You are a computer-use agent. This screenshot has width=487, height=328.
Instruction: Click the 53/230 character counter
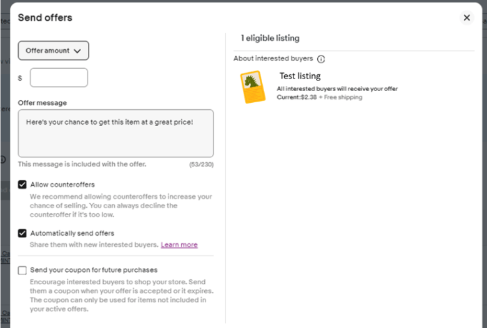[201, 165]
